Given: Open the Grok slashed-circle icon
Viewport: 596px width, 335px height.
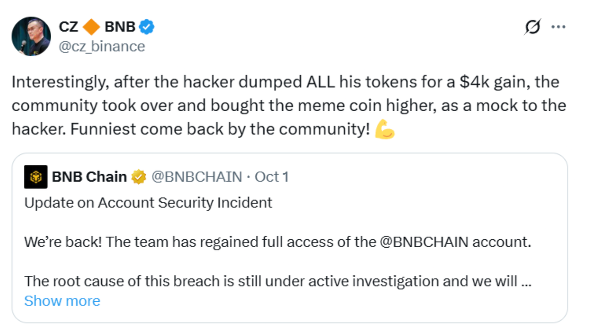Looking at the screenshot, I should [532, 27].
